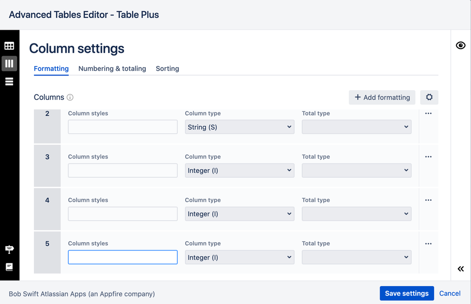Open more options for column 3
This screenshot has width=471, height=304.
click(x=428, y=157)
